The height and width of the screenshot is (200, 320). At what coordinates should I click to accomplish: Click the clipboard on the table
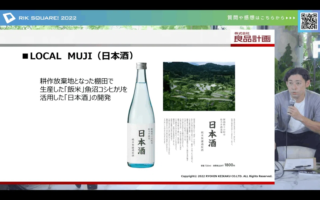[299, 164]
